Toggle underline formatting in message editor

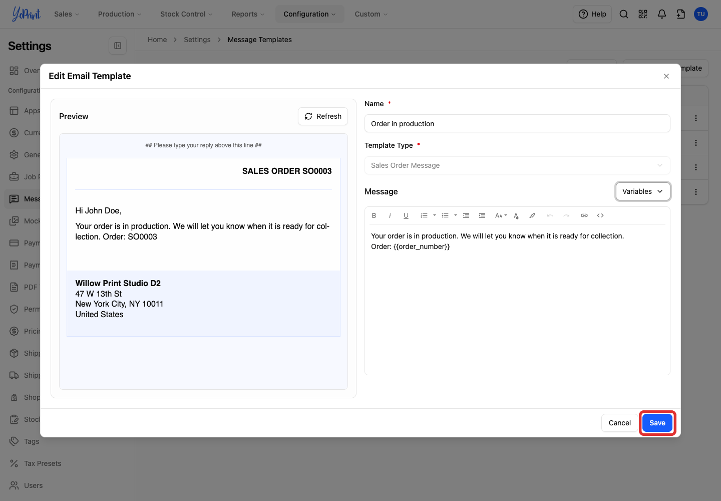tap(406, 215)
